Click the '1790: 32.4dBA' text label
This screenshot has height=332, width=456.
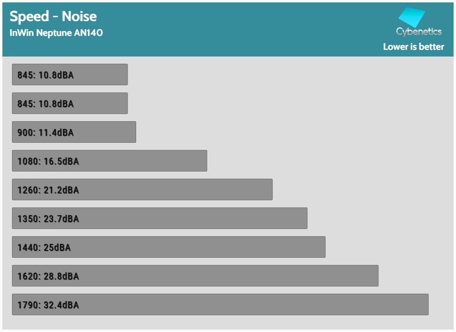coord(48,305)
